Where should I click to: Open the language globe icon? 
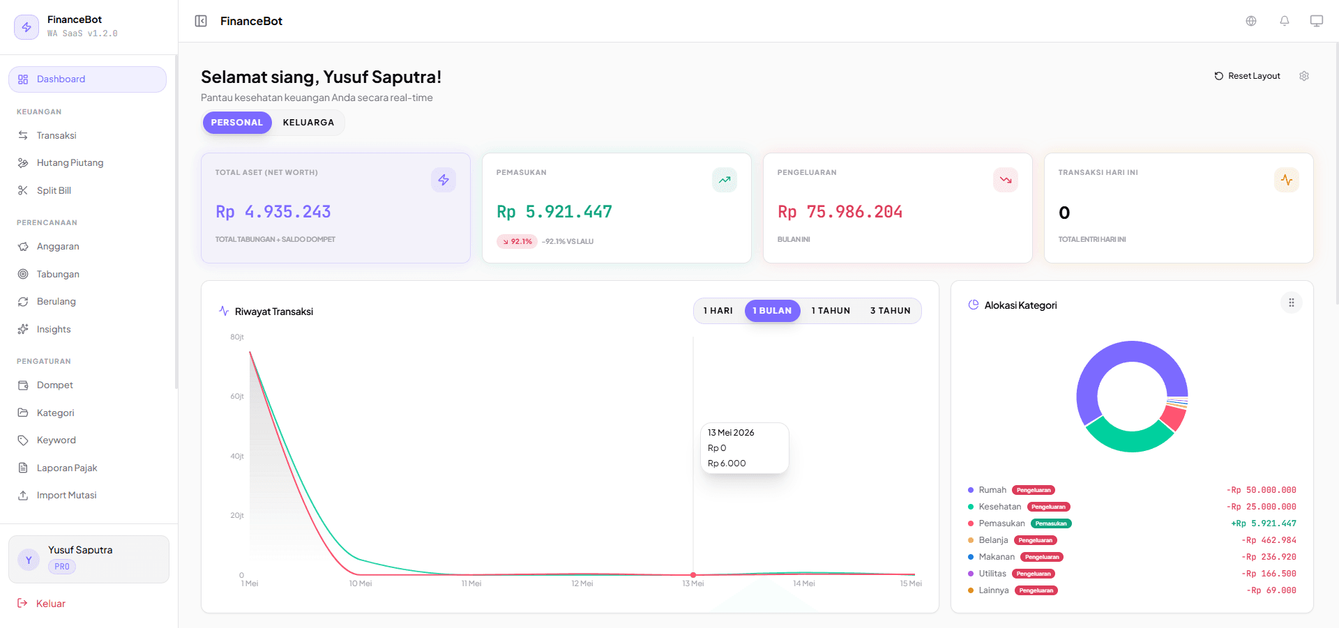tap(1251, 21)
